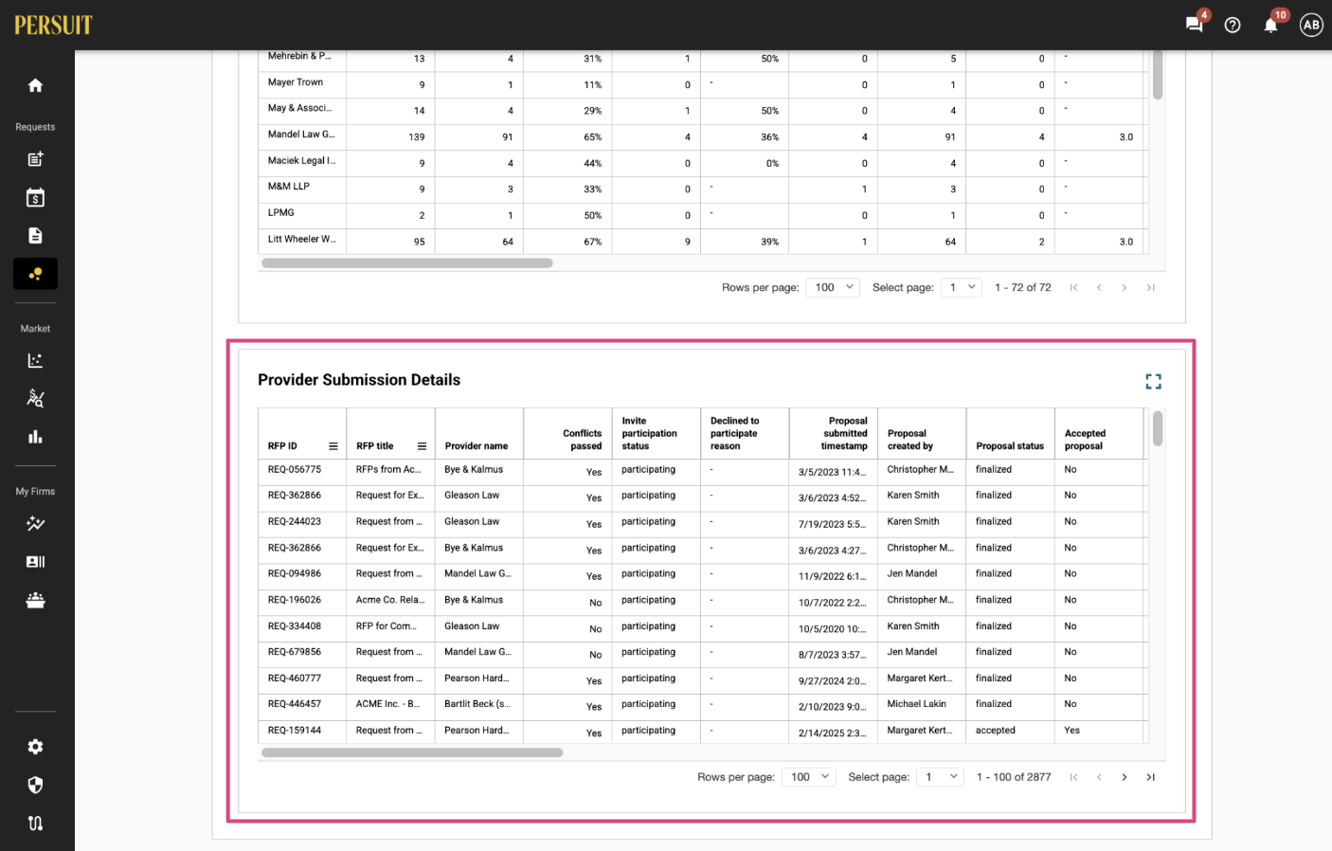Open the RFP ID column menu icon
This screenshot has width=1332, height=851.
point(333,446)
